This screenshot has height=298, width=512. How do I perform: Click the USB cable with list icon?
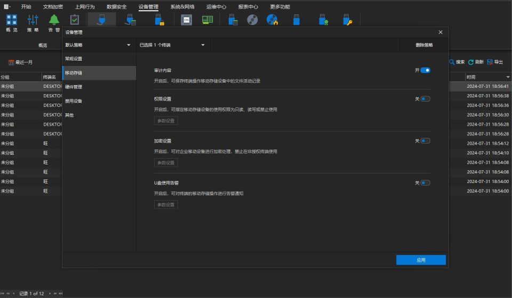point(130,20)
